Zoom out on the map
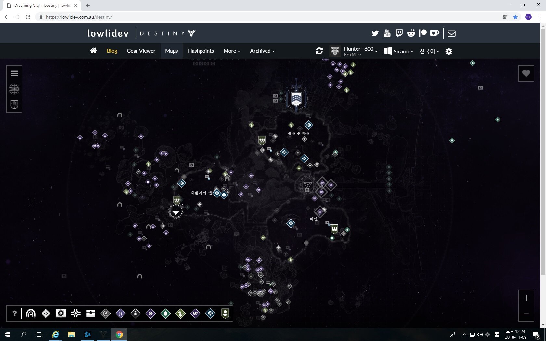 click(526, 313)
